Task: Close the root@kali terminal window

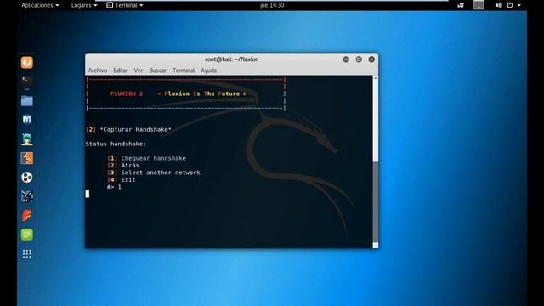Action: point(371,59)
